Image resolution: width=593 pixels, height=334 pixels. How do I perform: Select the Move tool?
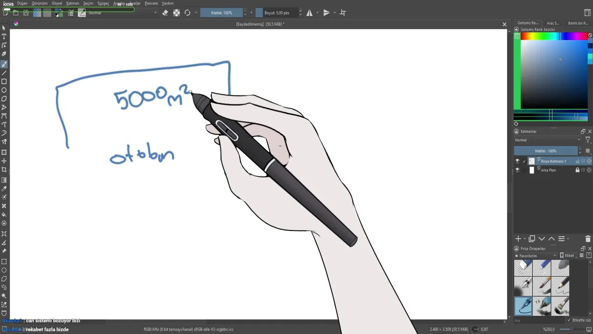4,161
